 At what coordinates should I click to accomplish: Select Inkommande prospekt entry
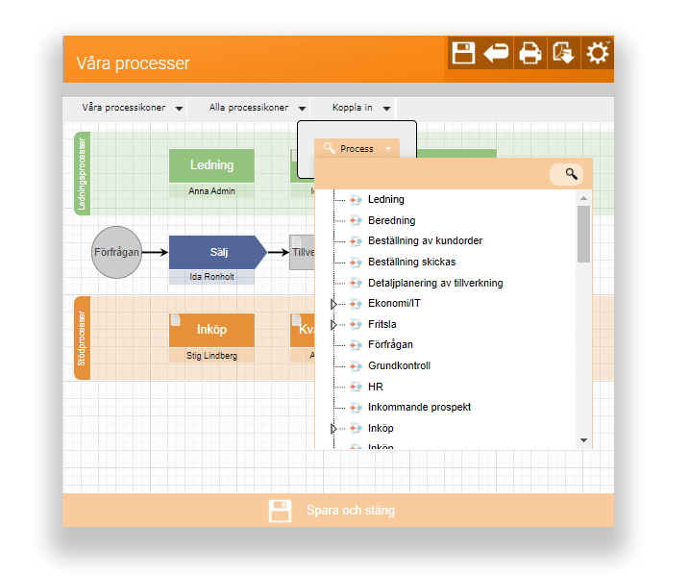tap(419, 408)
